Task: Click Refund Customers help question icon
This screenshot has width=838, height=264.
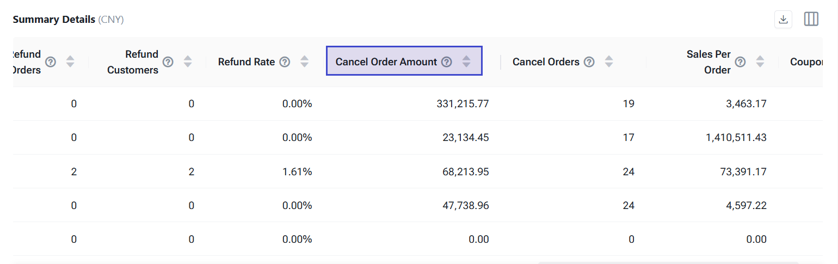Action: click(x=168, y=62)
